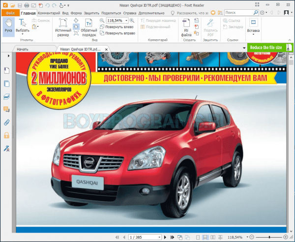Image resolution: width=295 pixels, height=242 pixels.
Task: Click the status bar zoom out minus button
Action: tap(252, 237)
